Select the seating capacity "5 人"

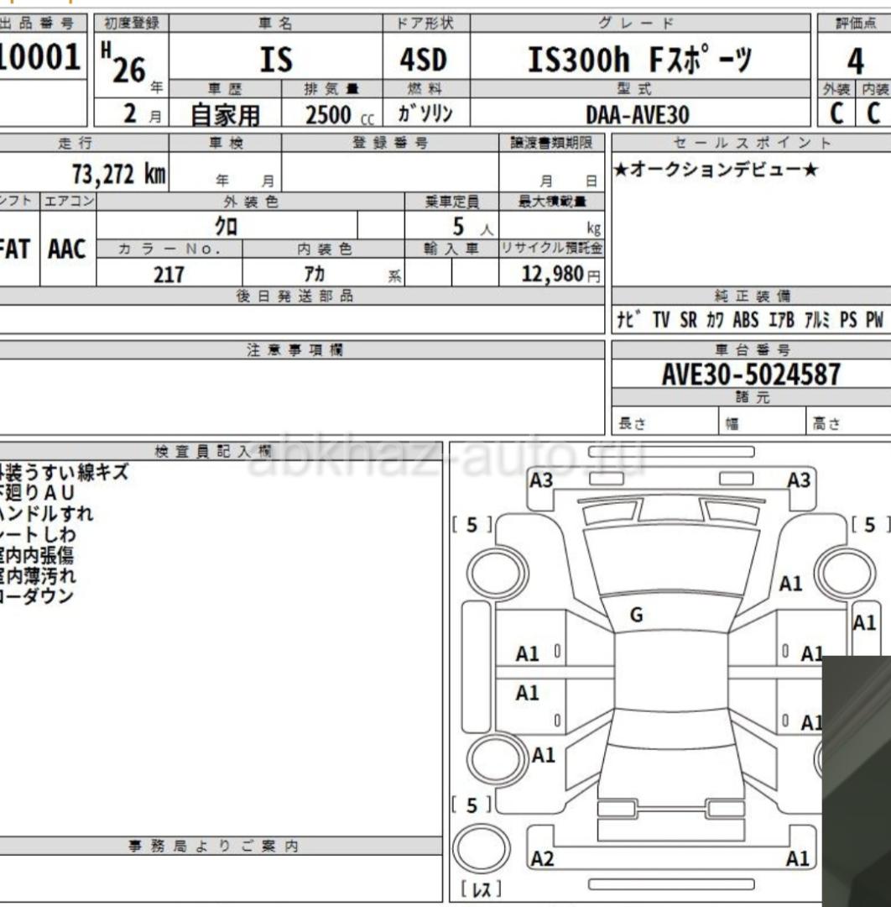coord(472,227)
